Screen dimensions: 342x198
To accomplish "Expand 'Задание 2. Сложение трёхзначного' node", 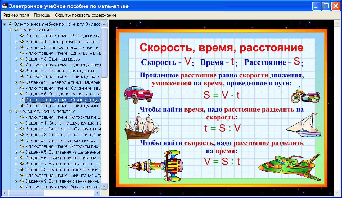I will point(16,129).
